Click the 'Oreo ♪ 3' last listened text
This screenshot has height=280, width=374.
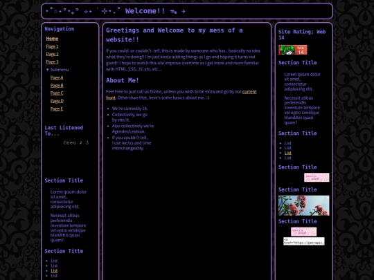point(76,142)
